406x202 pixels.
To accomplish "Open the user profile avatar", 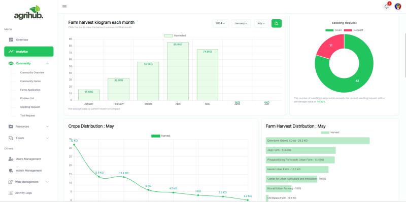I will 398,7.
